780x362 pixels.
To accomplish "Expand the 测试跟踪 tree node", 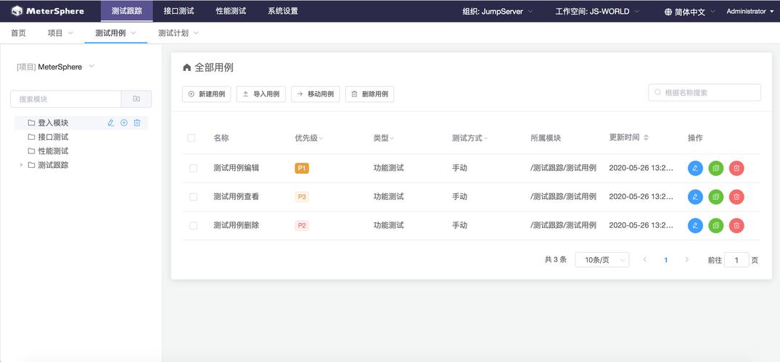I will point(21,165).
